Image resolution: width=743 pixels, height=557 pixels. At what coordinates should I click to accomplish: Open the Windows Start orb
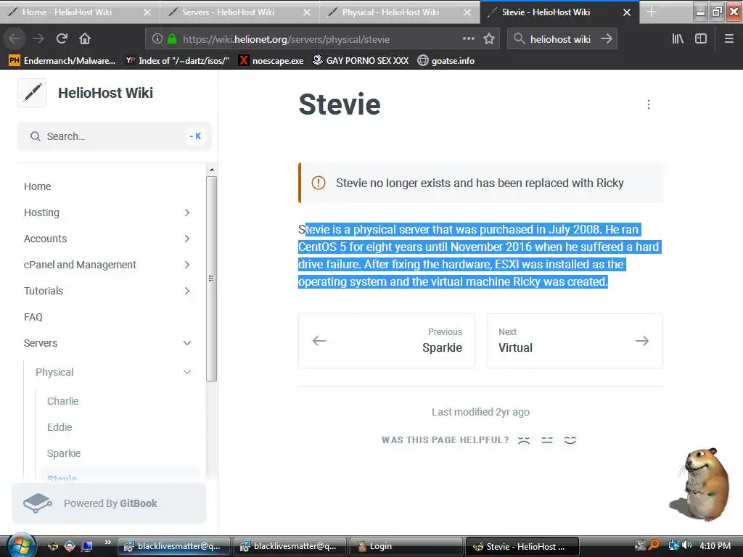click(x=21, y=546)
